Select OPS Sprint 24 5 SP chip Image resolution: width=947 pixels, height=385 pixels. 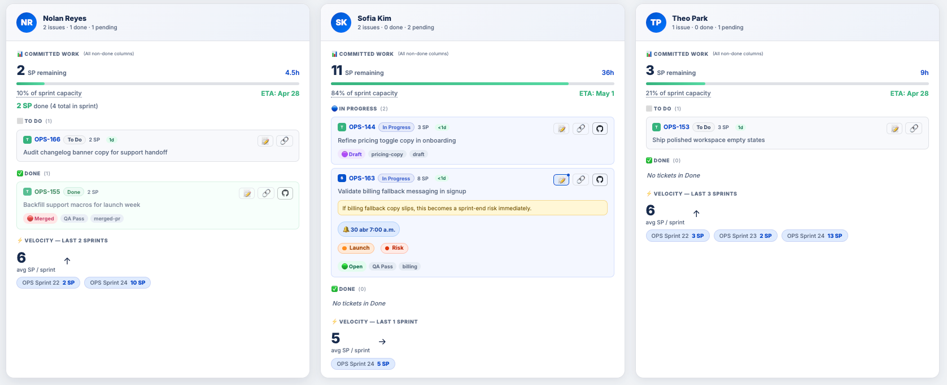click(x=363, y=364)
